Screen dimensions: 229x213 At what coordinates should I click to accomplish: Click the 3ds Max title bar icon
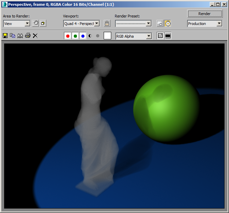[x=4, y=4]
